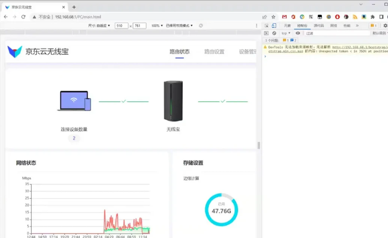This screenshot has width=388, height=238.
Task: Click the blue circular check extension
Action: point(302,17)
